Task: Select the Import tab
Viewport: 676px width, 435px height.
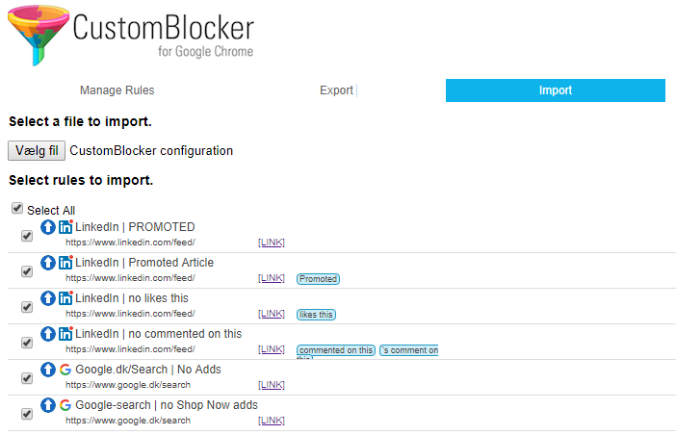Action: 556,90
